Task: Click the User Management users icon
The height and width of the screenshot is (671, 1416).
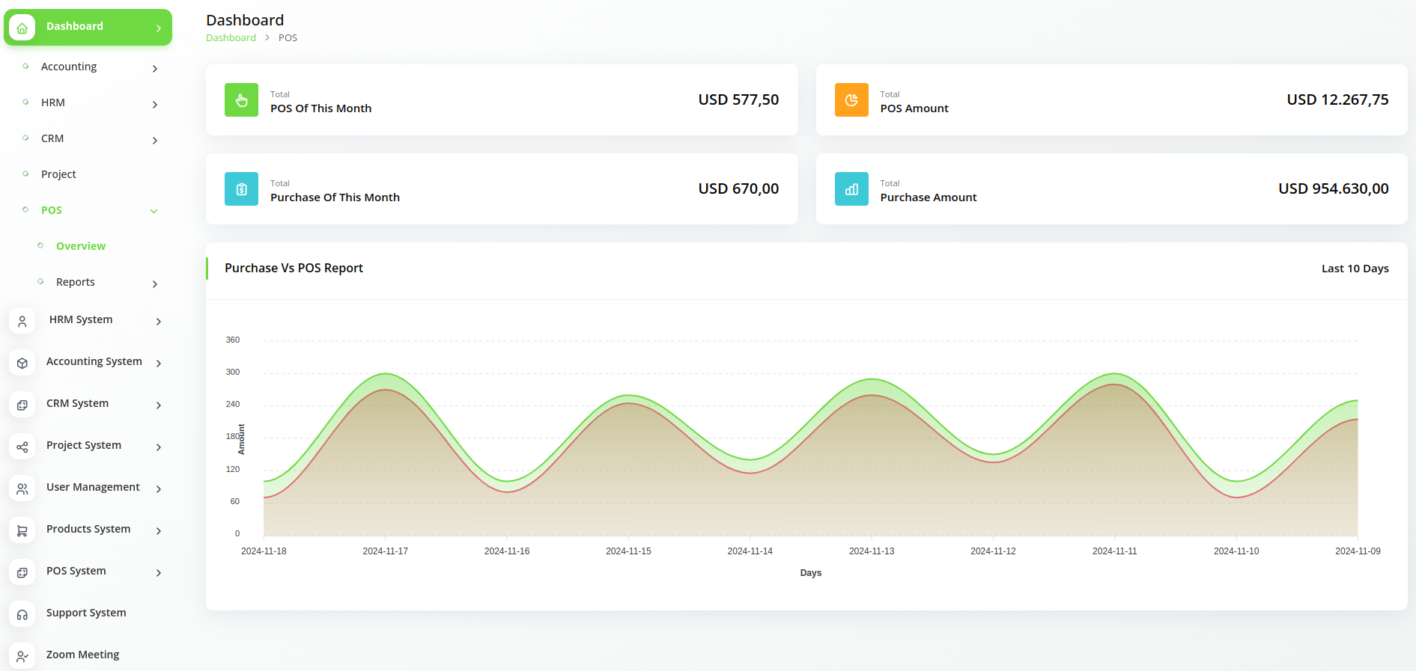Action: (22, 488)
